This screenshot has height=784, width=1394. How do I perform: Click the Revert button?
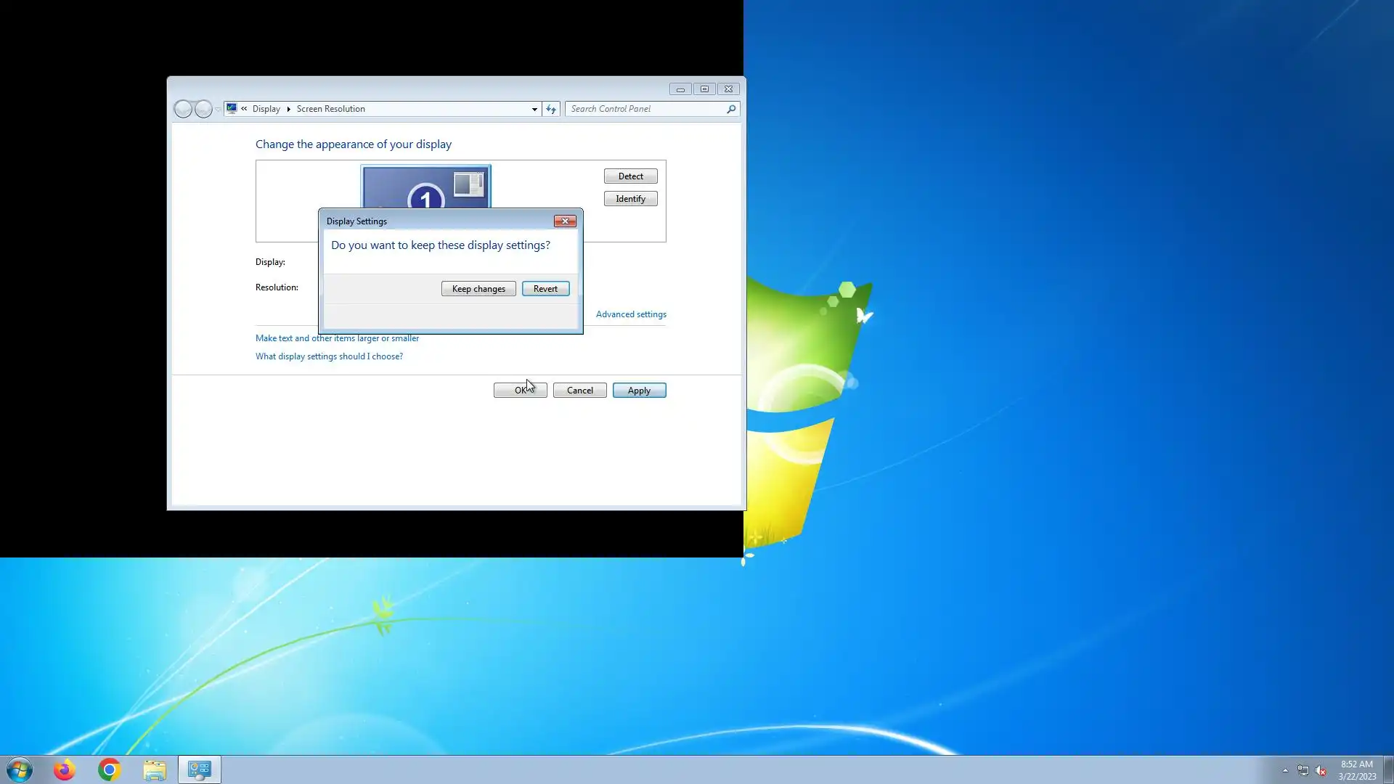click(545, 289)
